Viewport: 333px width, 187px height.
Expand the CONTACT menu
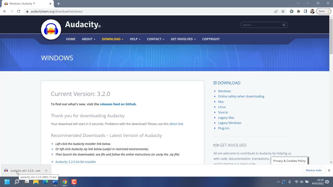click(x=156, y=39)
